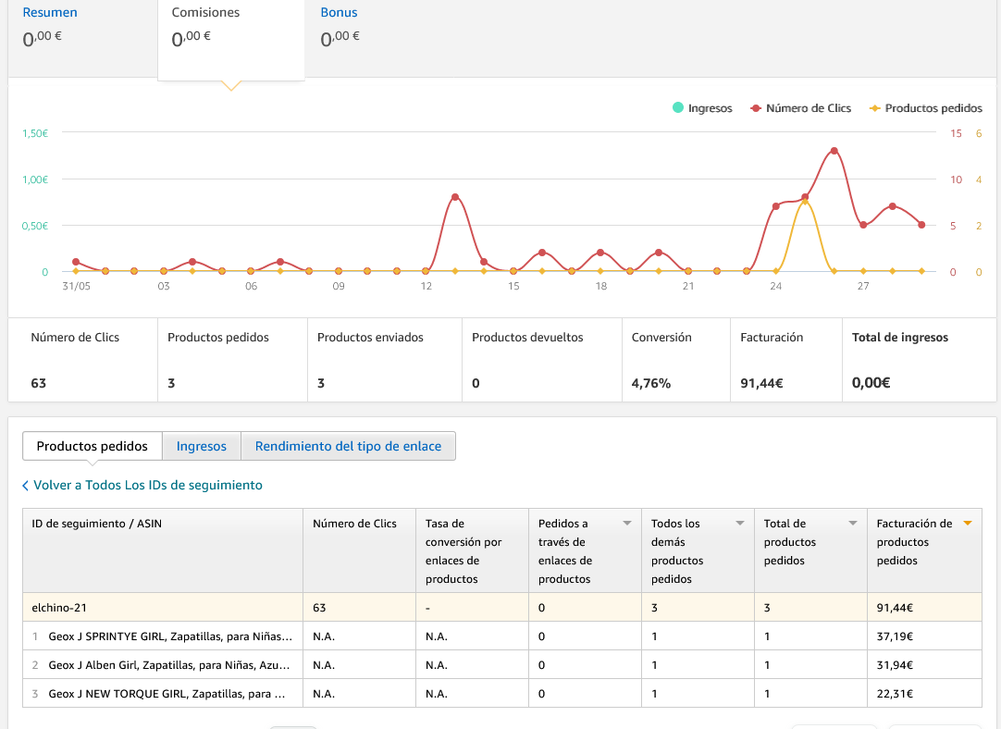Screen dimensions: 1001x729
Task: Click the Productos enviados summary cell
Action: coord(384,360)
